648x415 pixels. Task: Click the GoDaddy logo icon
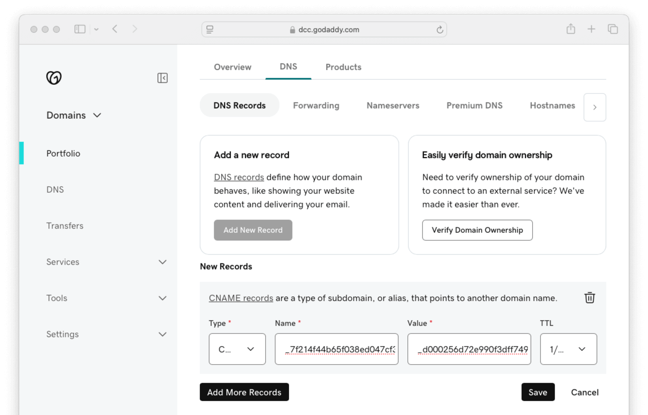[x=54, y=77]
